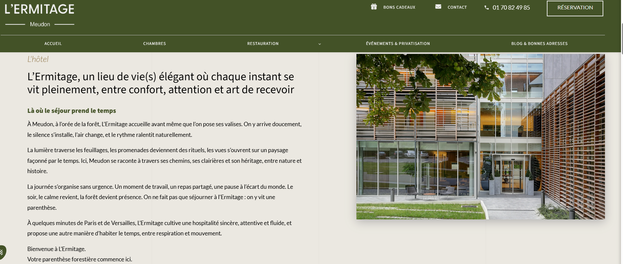
Task: Open the Accueil menu item
Action: coord(53,44)
